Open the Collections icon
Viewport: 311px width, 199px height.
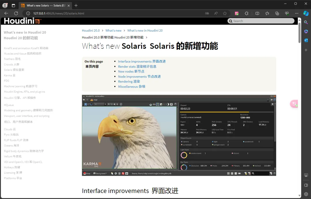277,13
